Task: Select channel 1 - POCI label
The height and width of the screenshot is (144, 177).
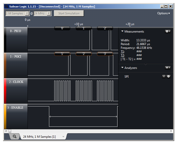Action: tap(15, 56)
